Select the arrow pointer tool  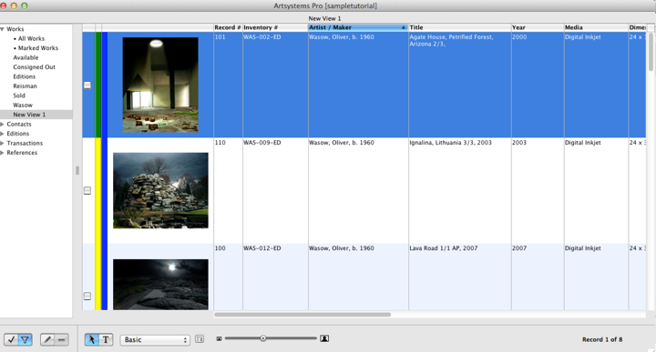pos(92,339)
